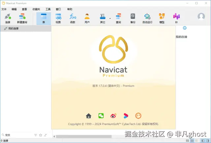This screenshot has width=211, height=143.
Task: Click the 0 连接 status bar text
Action: point(4,141)
